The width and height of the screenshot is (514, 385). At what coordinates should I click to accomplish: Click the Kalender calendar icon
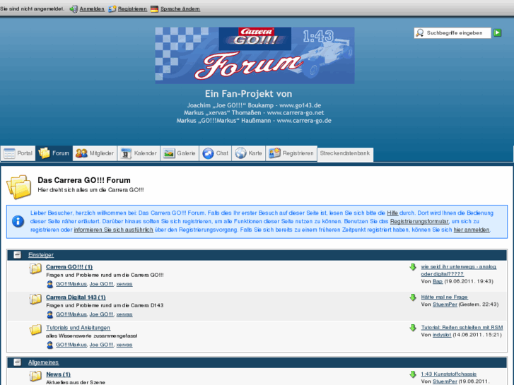point(126,153)
